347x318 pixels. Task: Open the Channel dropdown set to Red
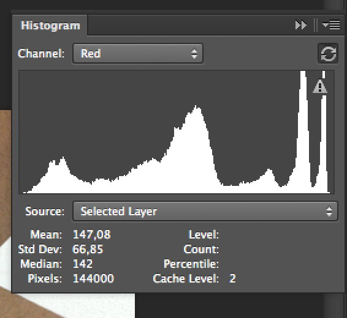point(138,53)
